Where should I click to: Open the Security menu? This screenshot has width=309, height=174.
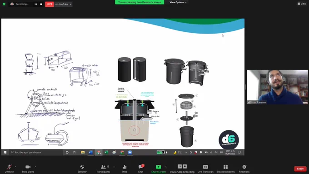[x=82, y=169]
